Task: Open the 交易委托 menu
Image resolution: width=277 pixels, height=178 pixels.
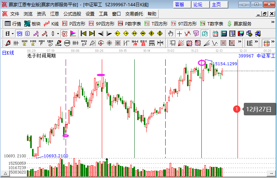Action: pyautogui.click(x=134, y=14)
